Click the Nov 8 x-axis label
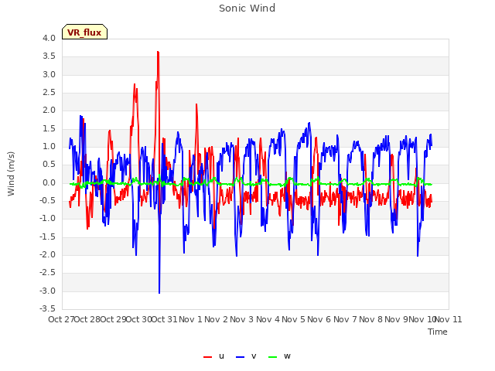This screenshot has width=495, height=371. [371, 319]
